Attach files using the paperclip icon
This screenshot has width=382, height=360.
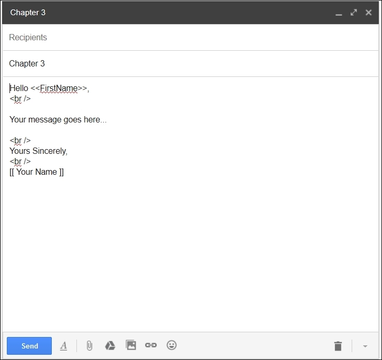89,346
